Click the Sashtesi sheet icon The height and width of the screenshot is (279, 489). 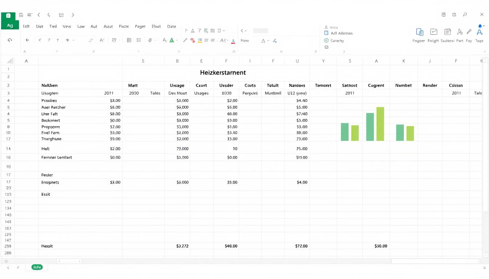[448, 32]
